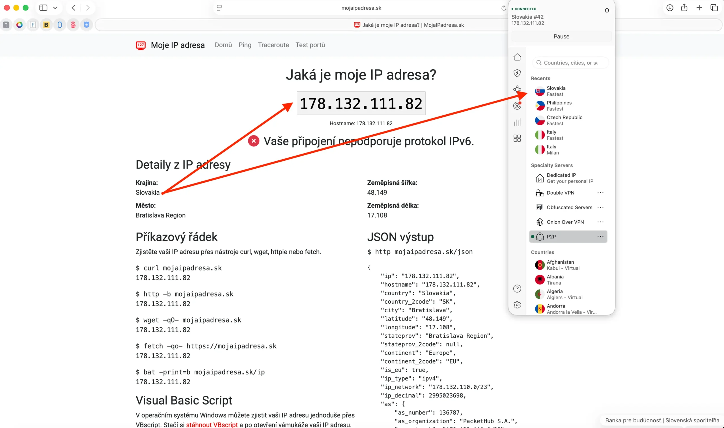Click the notification bell in NordVPN panel
724x428 pixels.
pyautogui.click(x=607, y=10)
